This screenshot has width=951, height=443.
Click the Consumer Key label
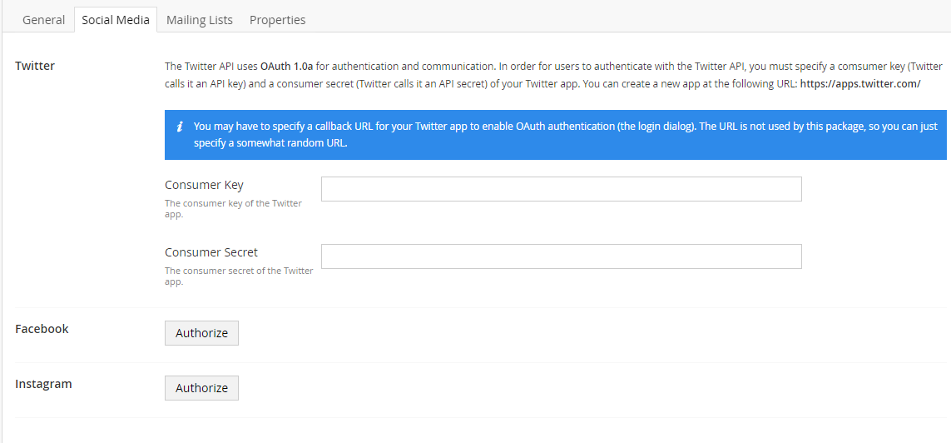click(x=204, y=185)
